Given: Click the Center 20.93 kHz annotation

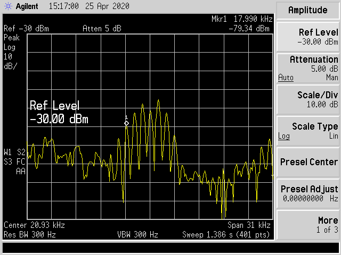Looking at the screenshot, I should (34, 225).
